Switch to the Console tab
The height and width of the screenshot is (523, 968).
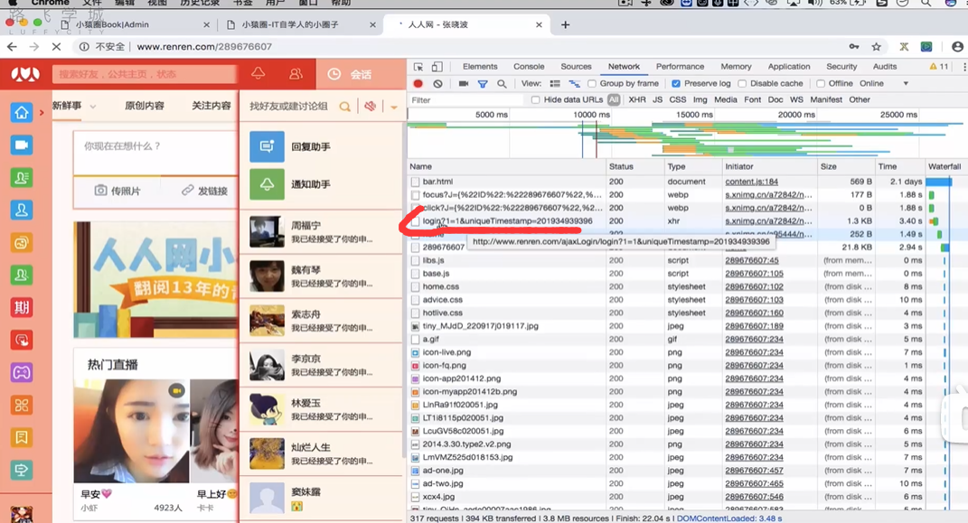point(529,67)
